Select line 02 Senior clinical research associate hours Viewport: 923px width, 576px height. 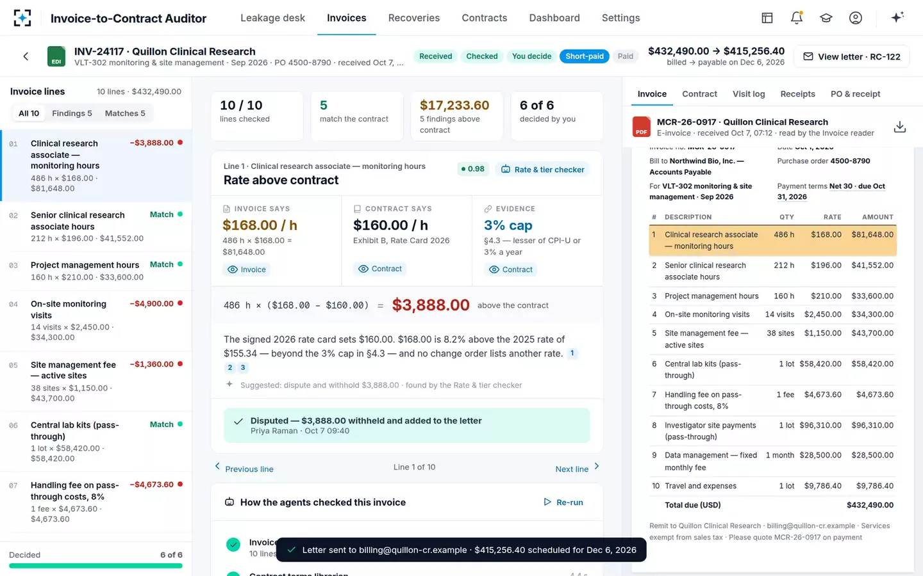click(x=96, y=227)
